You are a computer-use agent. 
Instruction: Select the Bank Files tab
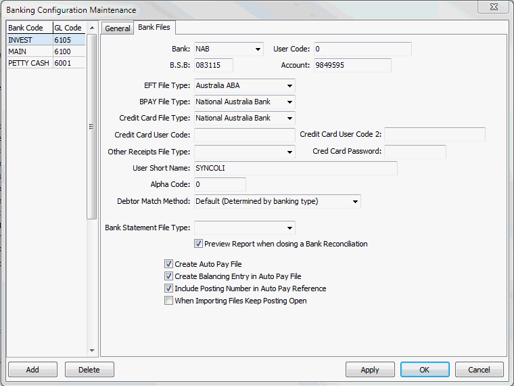pyautogui.click(x=154, y=27)
